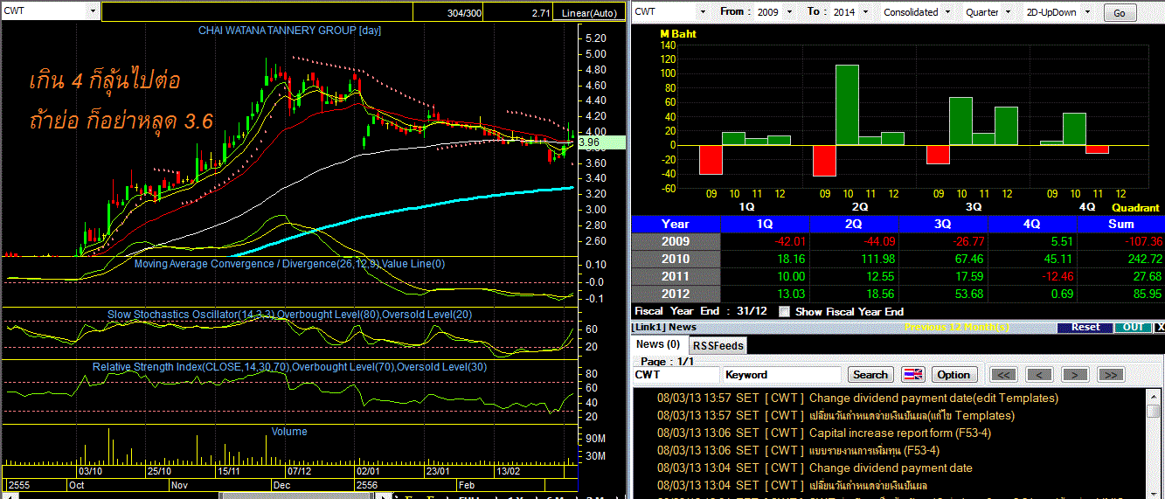
Task: Click the Volume indicator label
Action: pos(289,432)
